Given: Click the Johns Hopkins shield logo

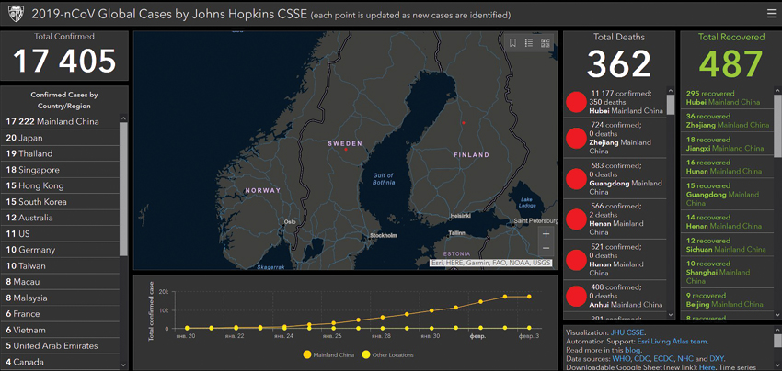Looking at the screenshot, I should pos(15,15).
